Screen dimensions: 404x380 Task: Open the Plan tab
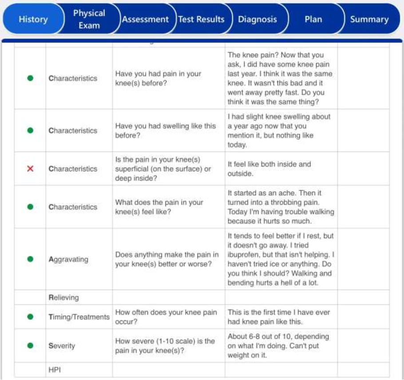coord(313,20)
